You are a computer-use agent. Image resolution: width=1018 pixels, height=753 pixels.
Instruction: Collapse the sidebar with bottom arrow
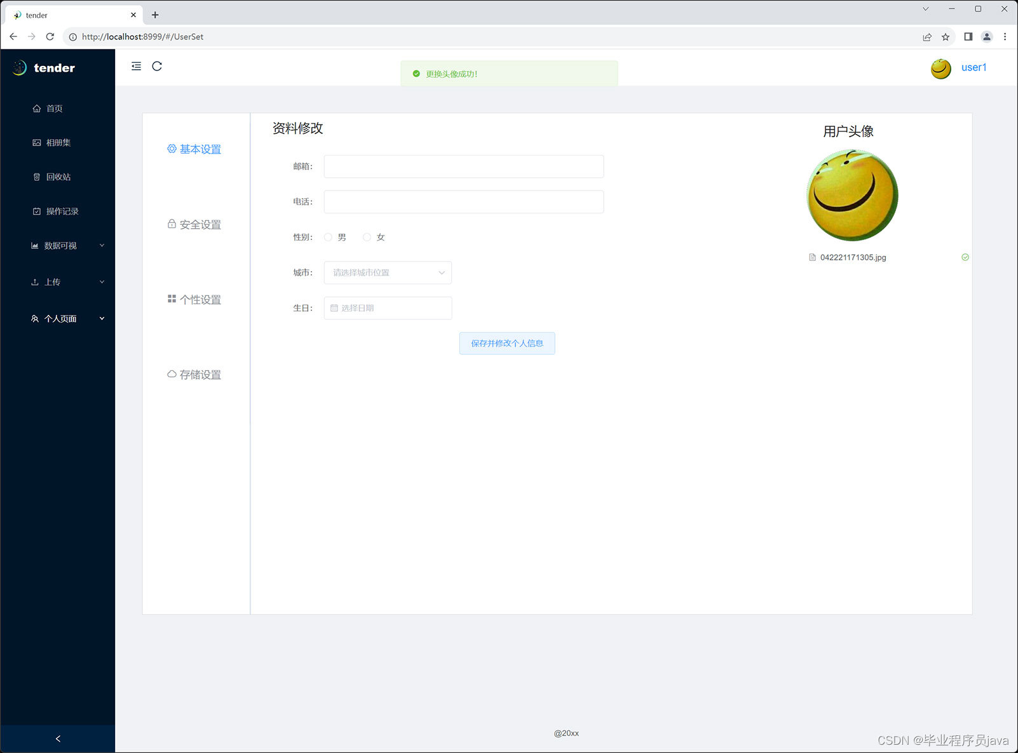click(58, 738)
